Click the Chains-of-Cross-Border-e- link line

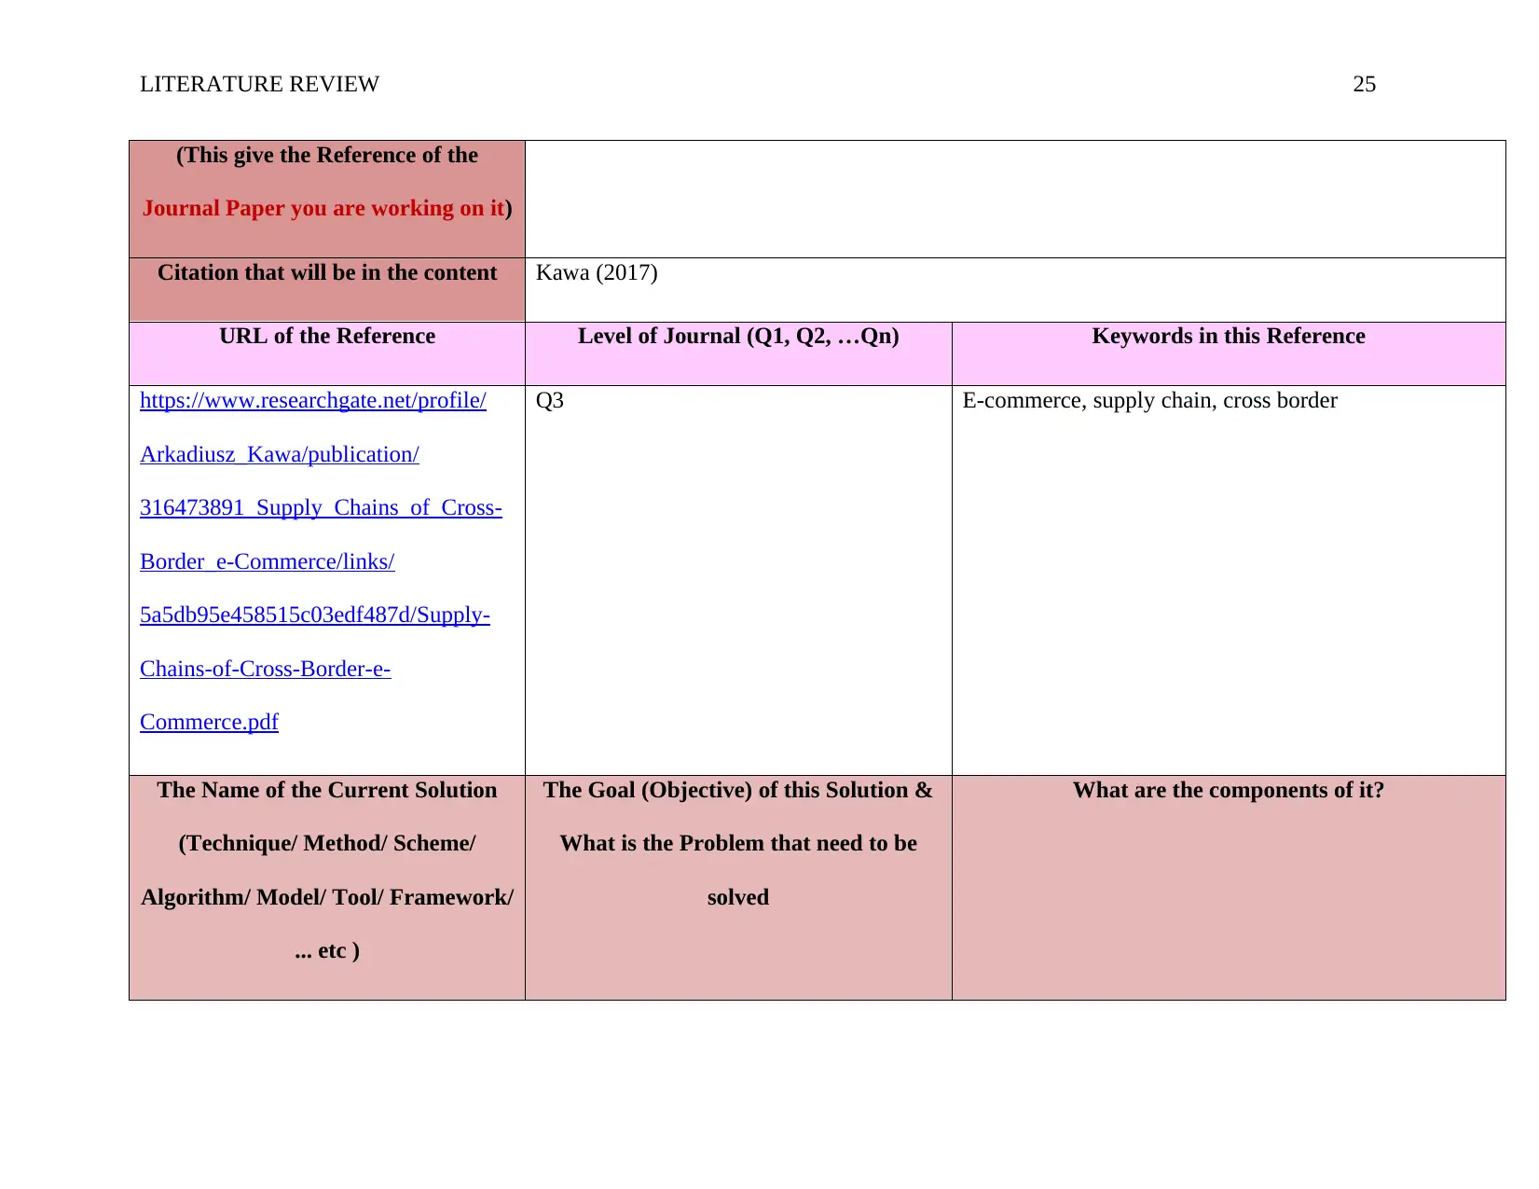point(266,670)
